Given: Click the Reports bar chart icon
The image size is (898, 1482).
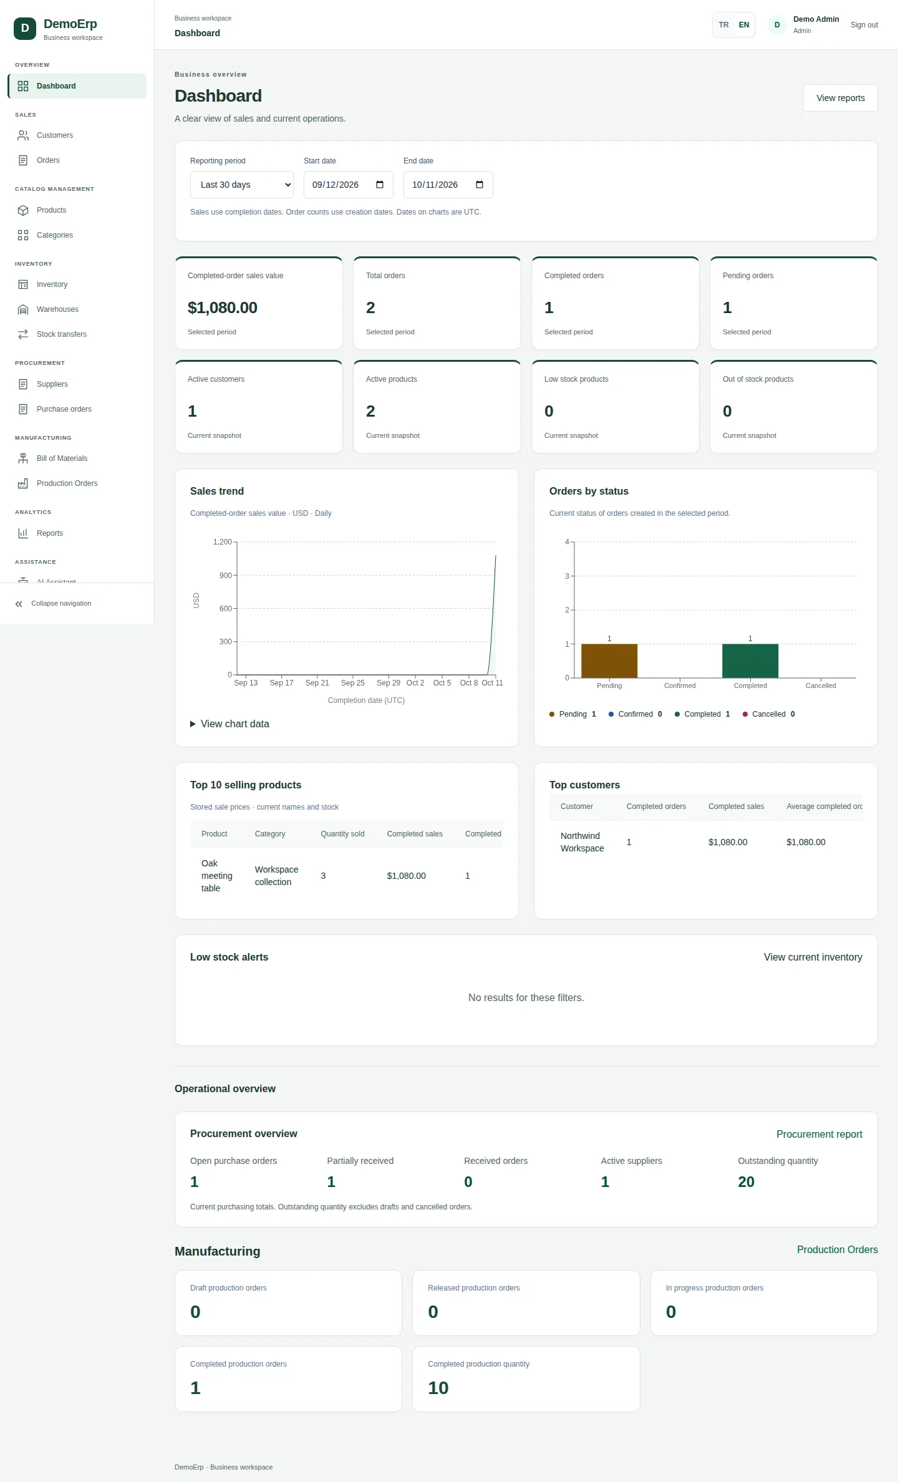Looking at the screenshot, I should click(x=23, y=533).
